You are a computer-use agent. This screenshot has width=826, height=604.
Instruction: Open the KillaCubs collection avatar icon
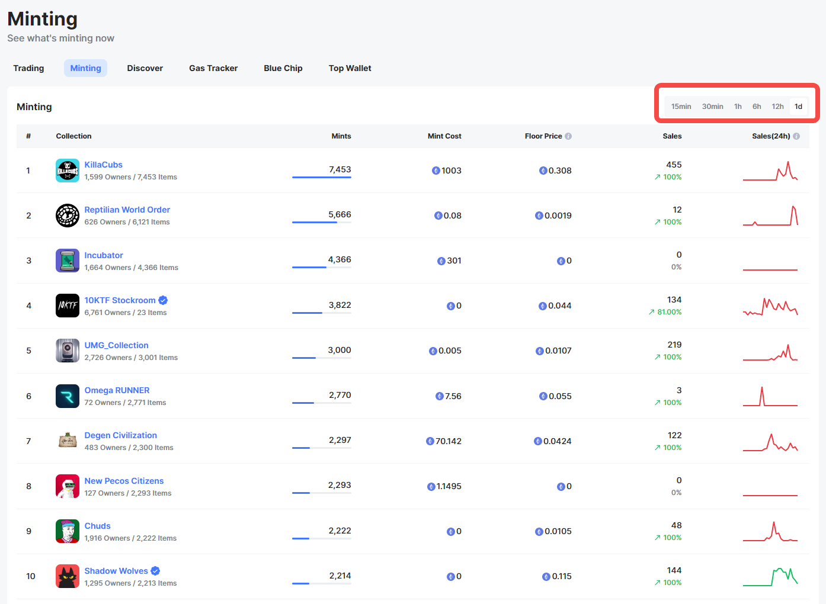tap(67, 171)
